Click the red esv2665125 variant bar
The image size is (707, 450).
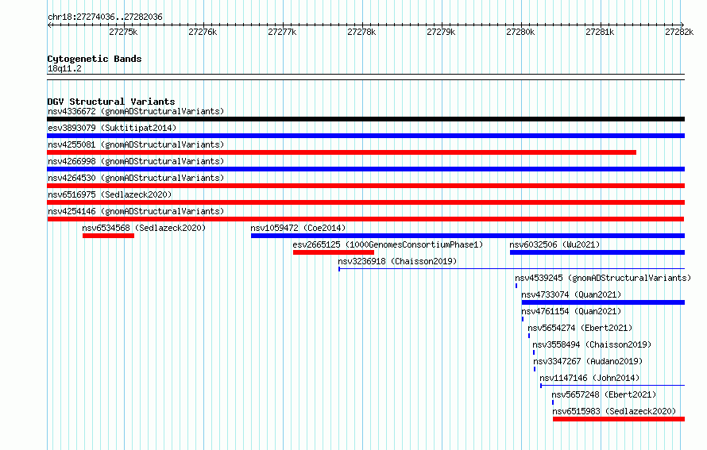333,252
